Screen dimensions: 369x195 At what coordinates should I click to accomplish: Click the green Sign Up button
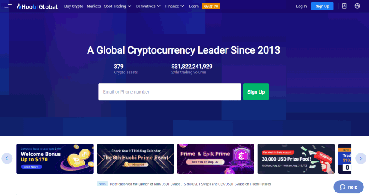pyautogui.click(x=256, y=92)
